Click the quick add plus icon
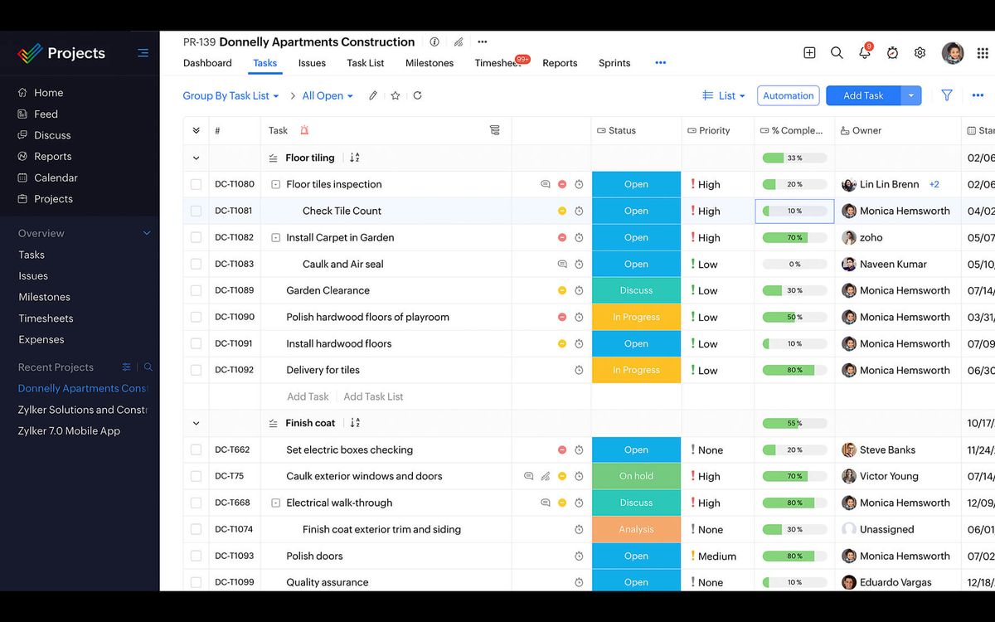 point(809,52)
